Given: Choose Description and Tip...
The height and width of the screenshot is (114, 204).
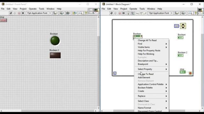Looking at the screenshot, I should (152, 60).
